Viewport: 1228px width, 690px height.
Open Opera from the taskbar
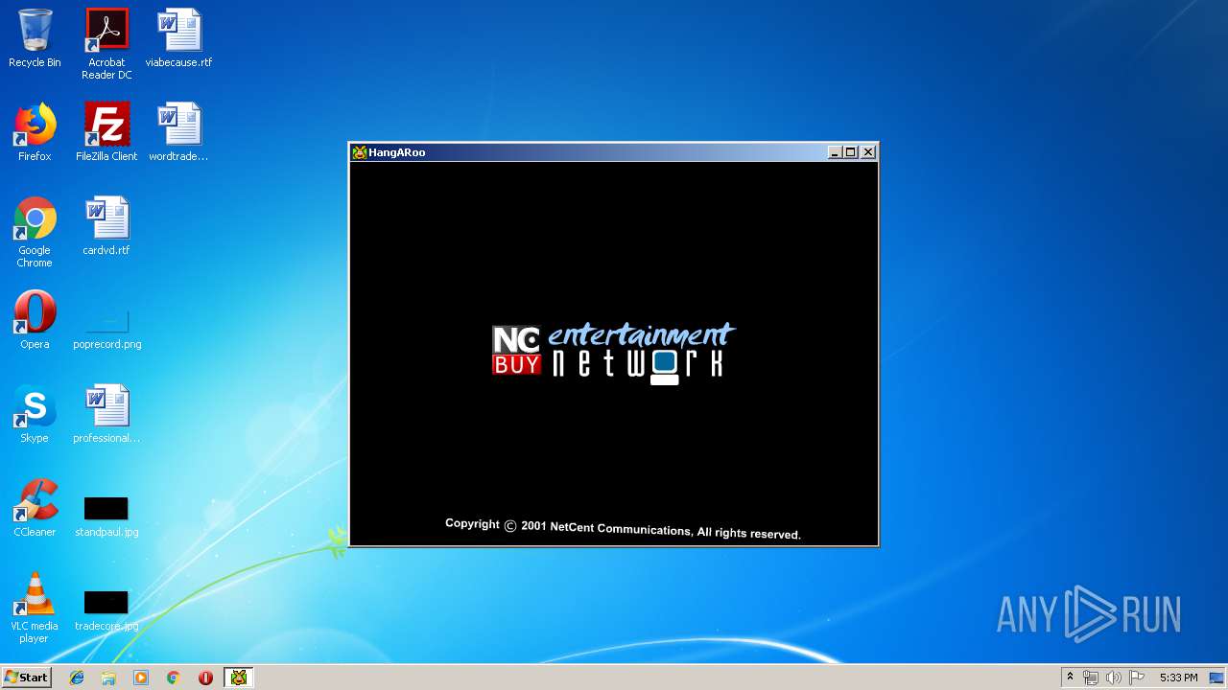205,678
